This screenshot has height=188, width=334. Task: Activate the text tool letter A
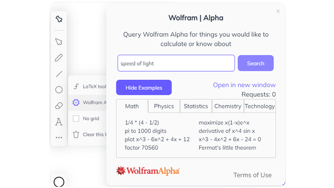59,122
